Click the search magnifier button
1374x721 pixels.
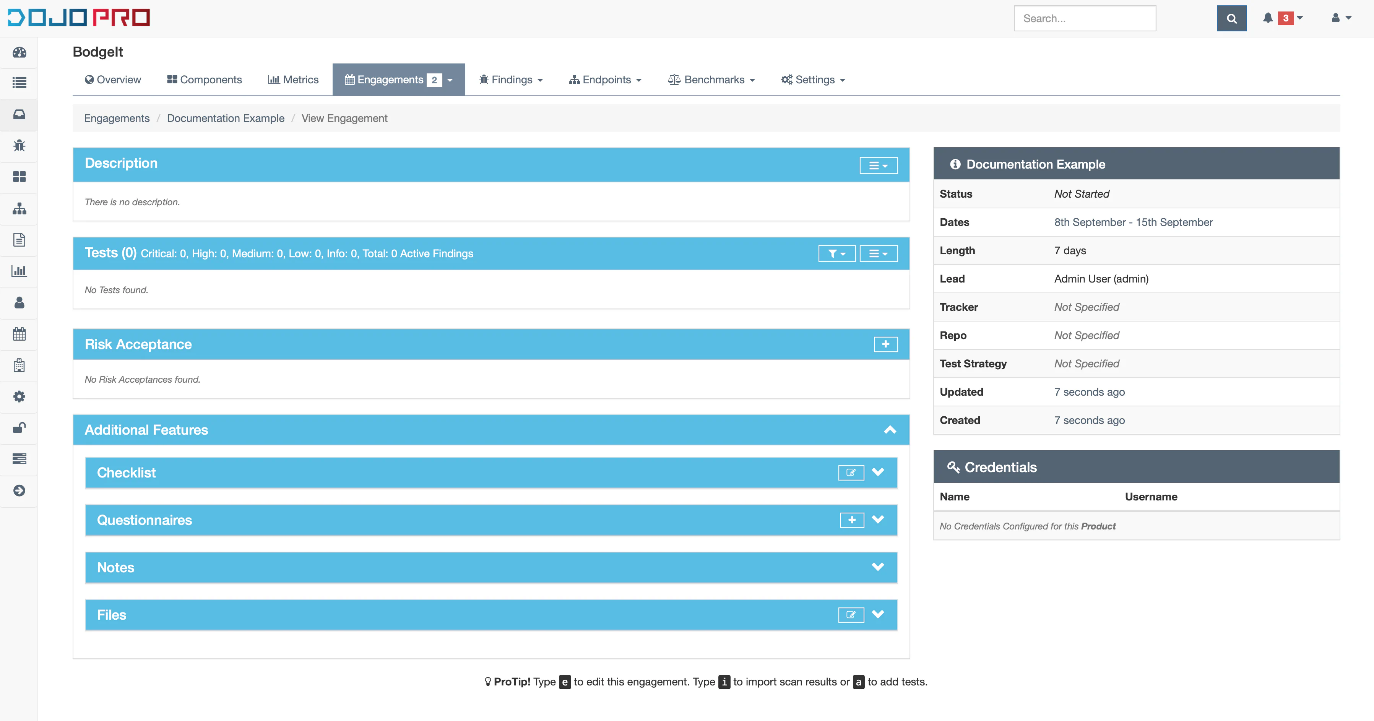(1231, 19)
